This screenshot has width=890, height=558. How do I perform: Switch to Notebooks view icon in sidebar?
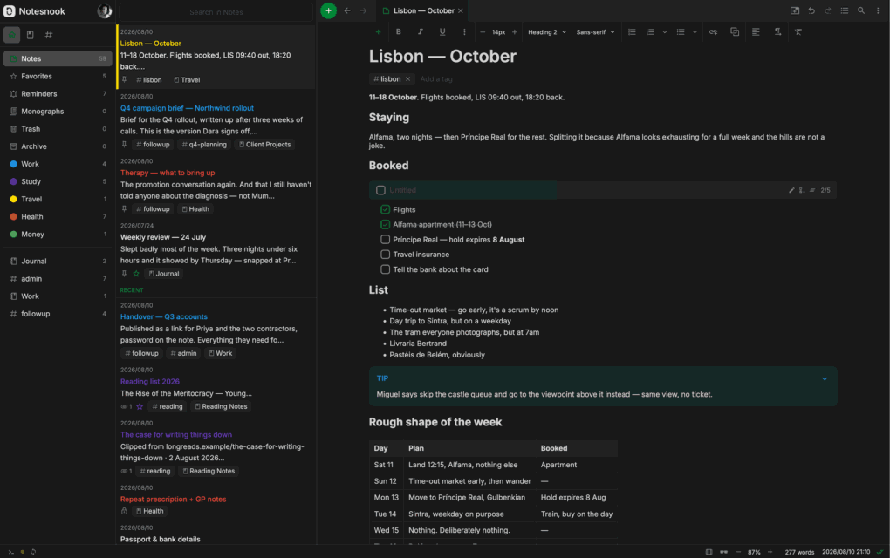tap(30, 35)
